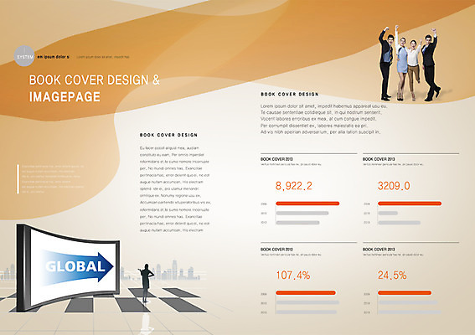This screenshot has height=335, width=475.
Task: Click the cheering business team photo
Action: click(x=410, y=64)
